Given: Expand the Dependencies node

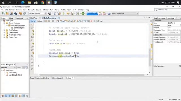Looking at the screenshot, I should point(4,33).
